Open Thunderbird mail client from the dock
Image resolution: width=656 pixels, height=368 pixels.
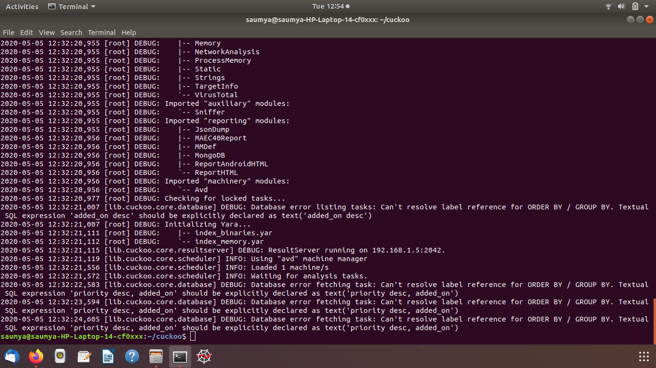point(12,356)
